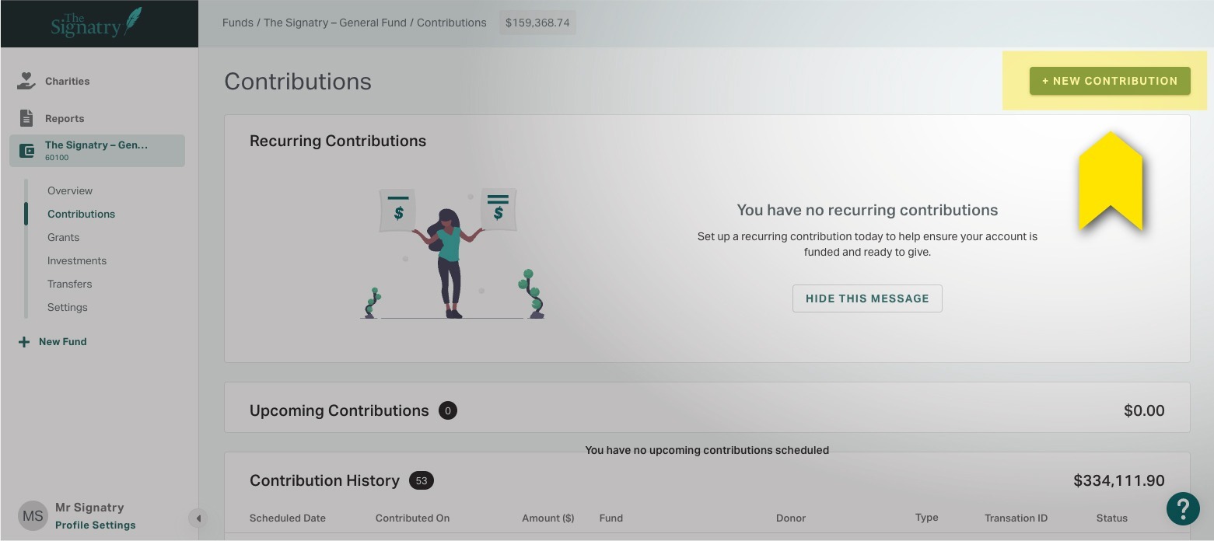Select The Signatry – Gen... fund
1214x541 pixels.
(97, 151)
